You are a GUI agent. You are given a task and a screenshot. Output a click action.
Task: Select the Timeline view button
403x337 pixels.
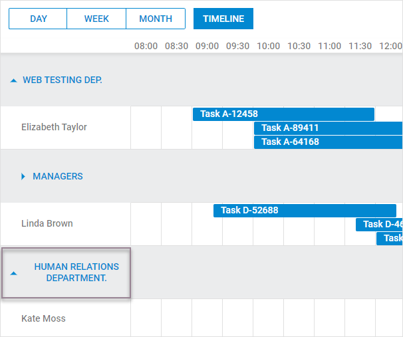pyautogui.click(x=223, y=19)
